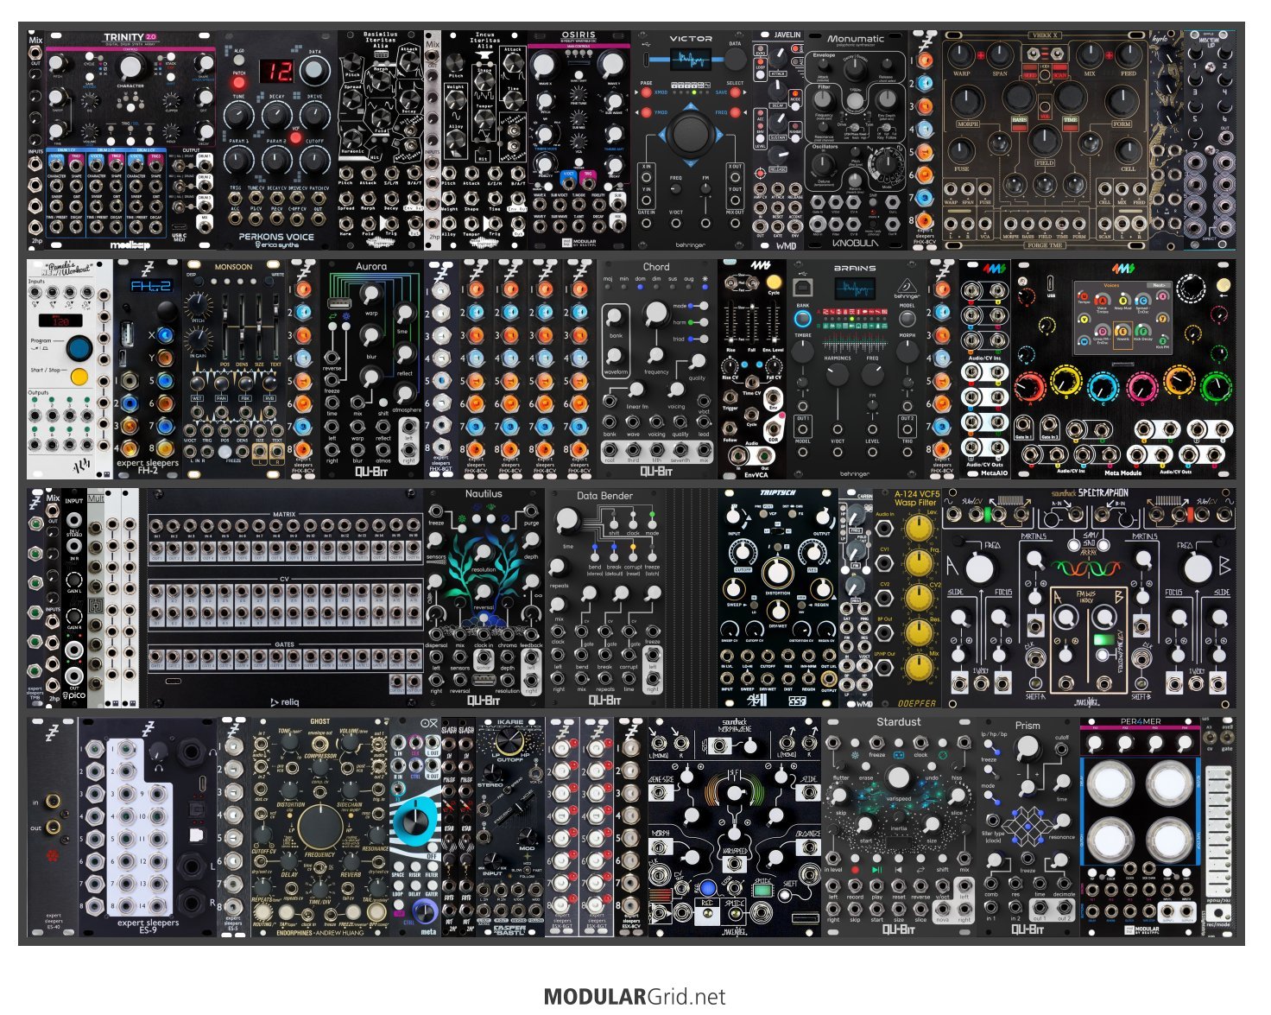The height and width of the screenshot is (1015, 1271).
Task: Click the cyan C knob on Meta Module
Action: point(1103,387)
